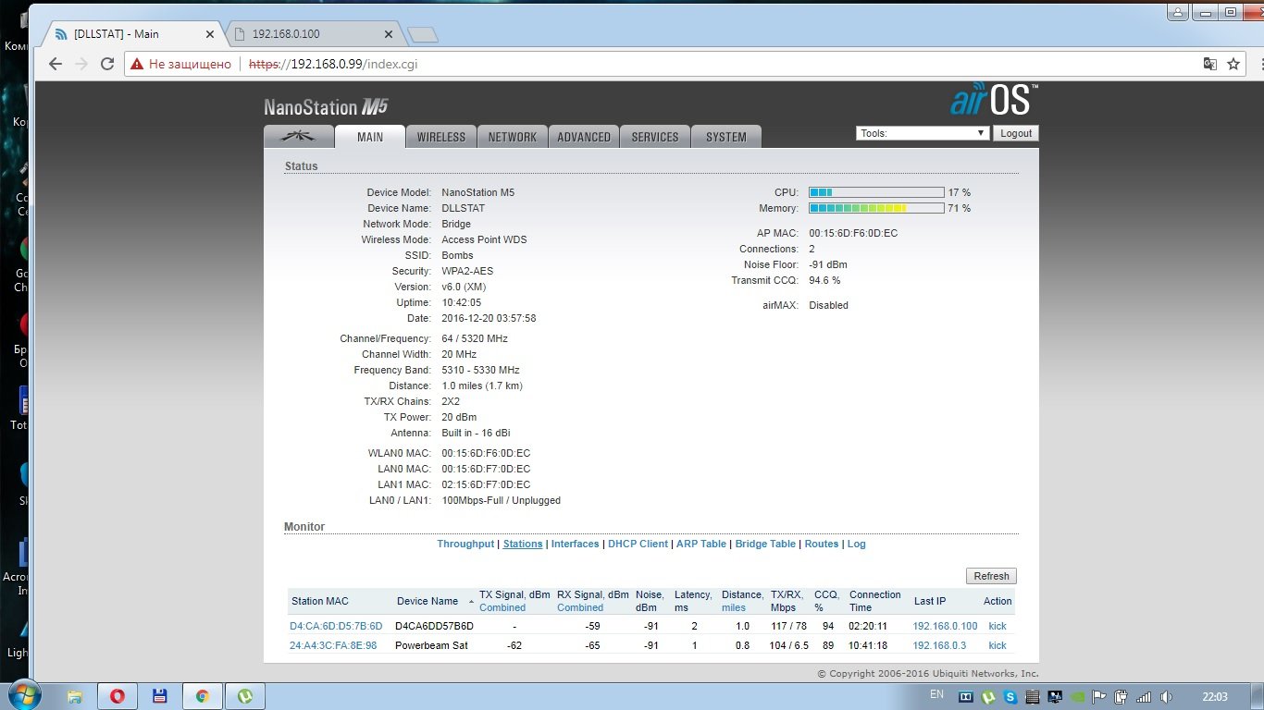Open Opera from the taskbar
1264x710 pixels.
[118, 696]
